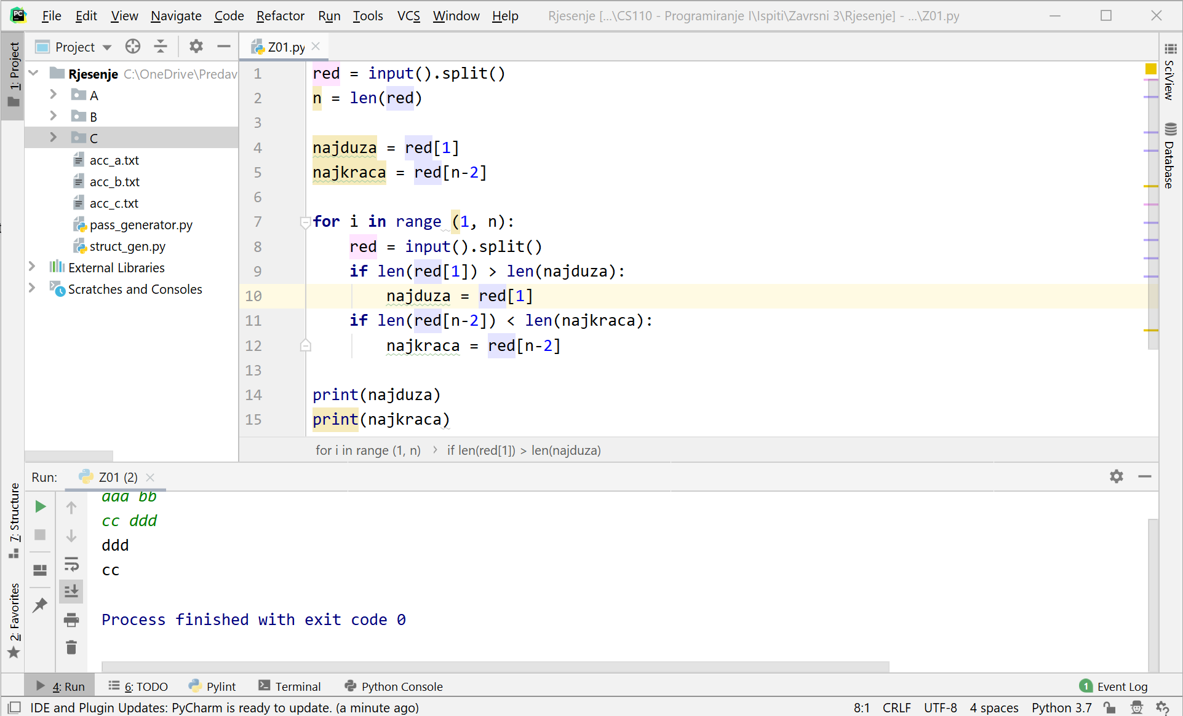
Task: Click Collapse All icon in Project panel
Action: [x=161, y=47]
